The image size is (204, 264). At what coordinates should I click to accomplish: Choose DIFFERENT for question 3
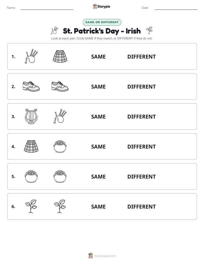141,117
